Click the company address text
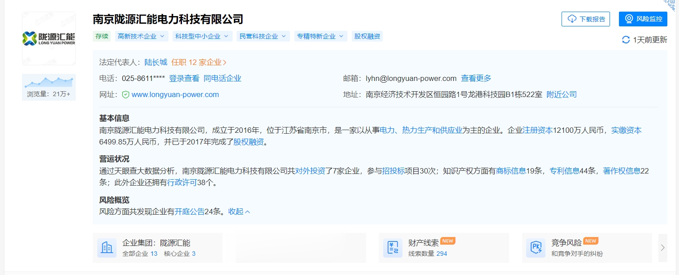679x275 pixels. click(x=454, y=95)
